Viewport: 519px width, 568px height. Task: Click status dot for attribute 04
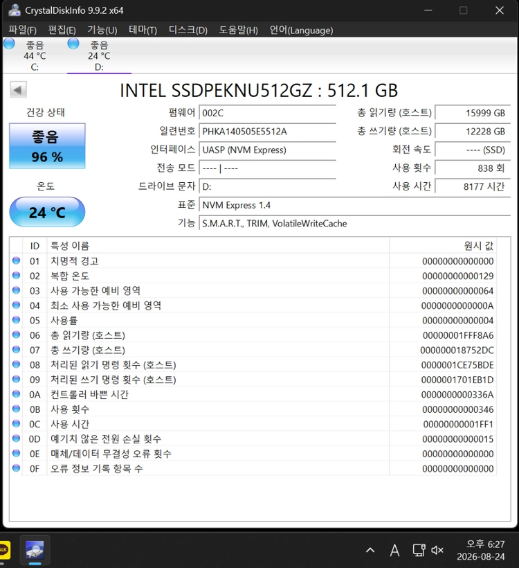coord(16,305)
